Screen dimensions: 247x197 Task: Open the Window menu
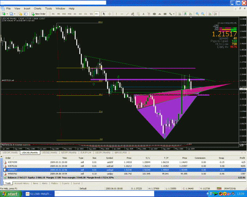click(x=60, y=9)
